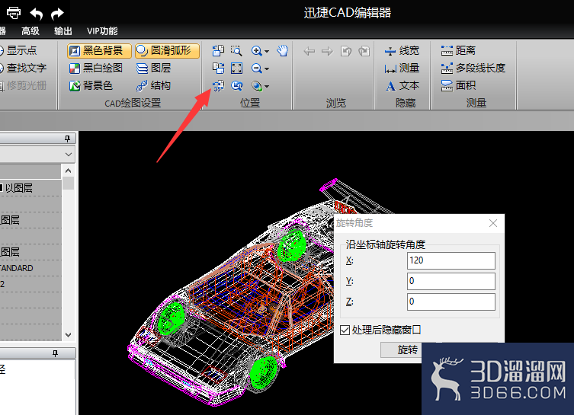Screen dimensions: 574x415
Task: Select the 多段线长度 polyline length tool
Action: coord(473,68)
